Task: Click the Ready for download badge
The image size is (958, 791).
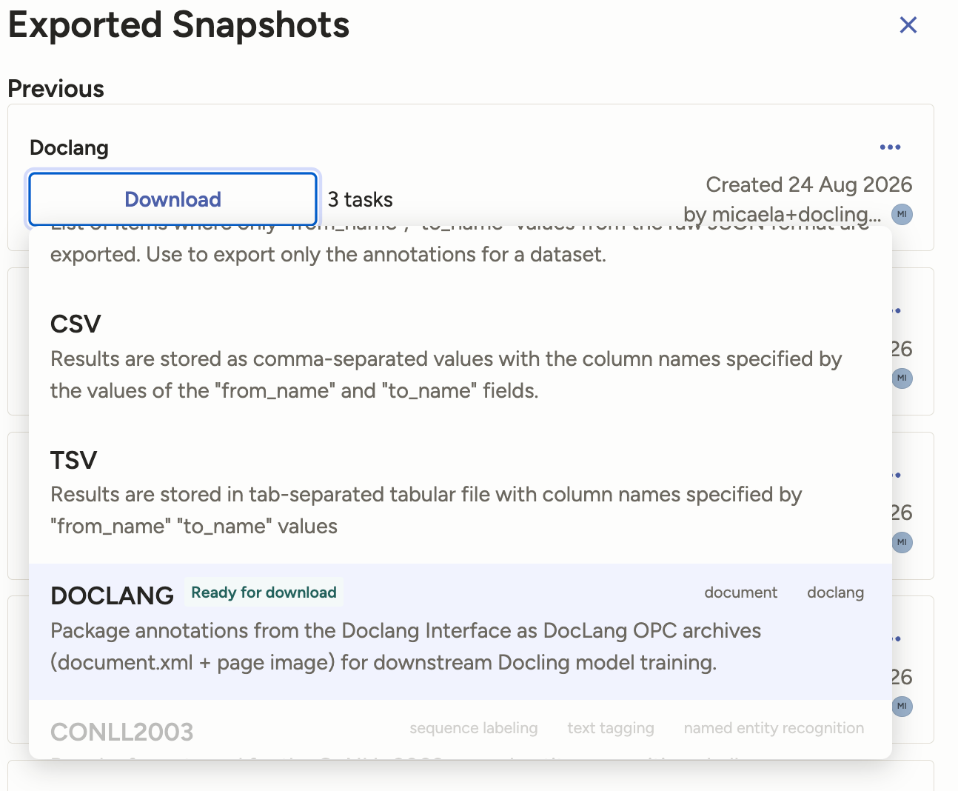Action: coord(264,593)
